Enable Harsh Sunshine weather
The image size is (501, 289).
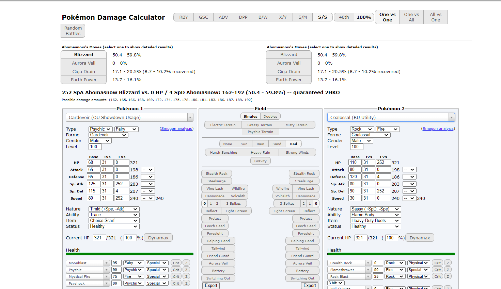(223, 152)
